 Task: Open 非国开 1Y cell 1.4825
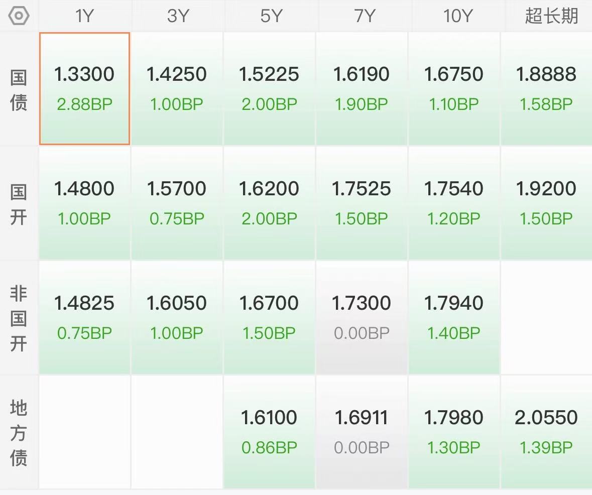click(84, 318)
